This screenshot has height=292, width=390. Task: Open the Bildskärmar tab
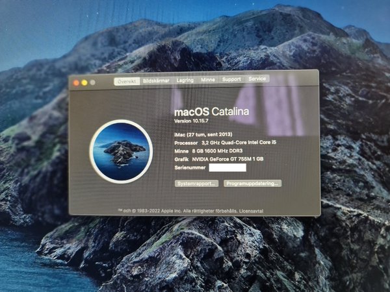click(x=156, y=80)
